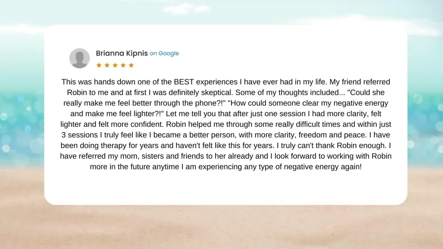
Task: Select the fifth orange rating star
Action: click(x=131, y=65)
